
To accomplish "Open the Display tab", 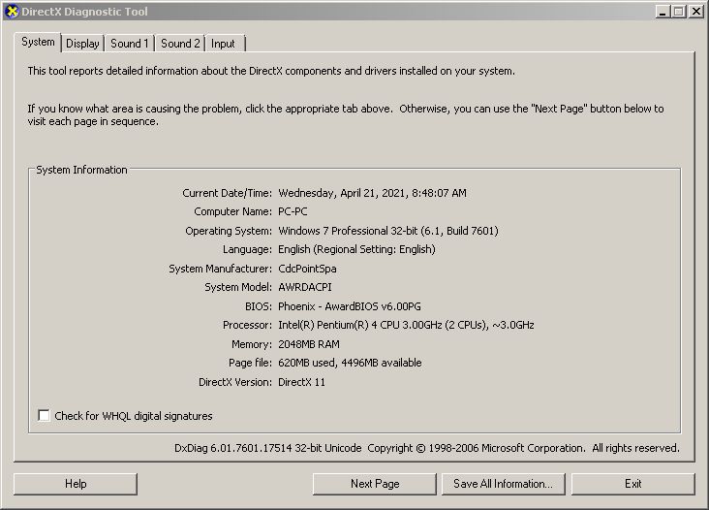I will [x=82, y=44].
